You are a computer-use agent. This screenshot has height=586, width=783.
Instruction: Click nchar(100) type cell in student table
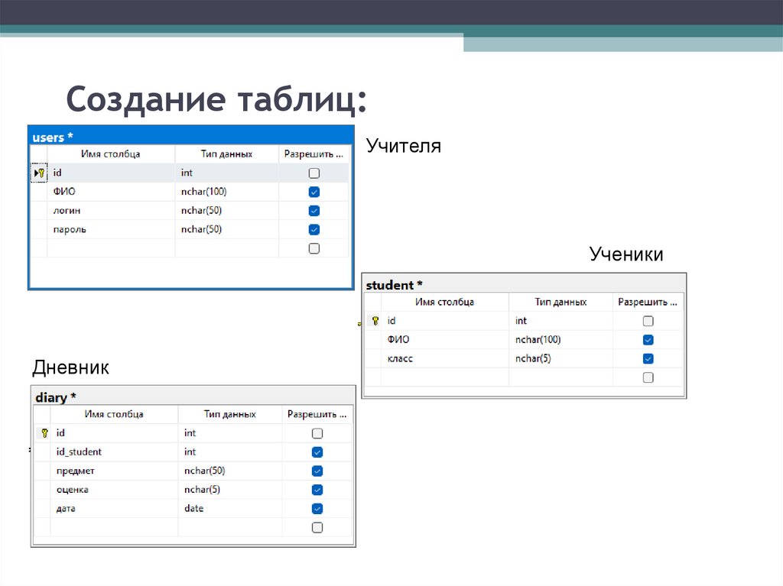(x=560, y=340)
